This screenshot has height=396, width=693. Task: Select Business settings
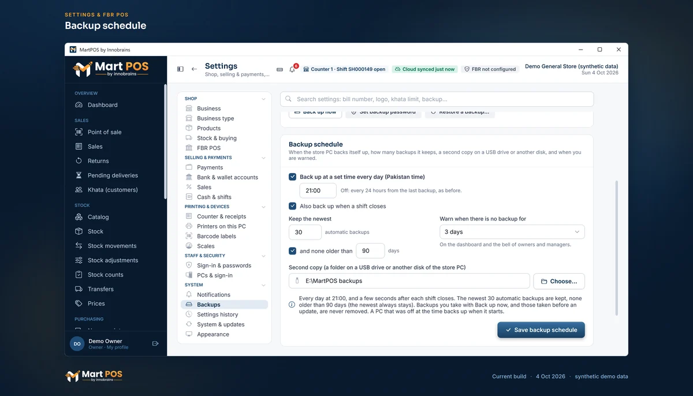pos(224,109)
